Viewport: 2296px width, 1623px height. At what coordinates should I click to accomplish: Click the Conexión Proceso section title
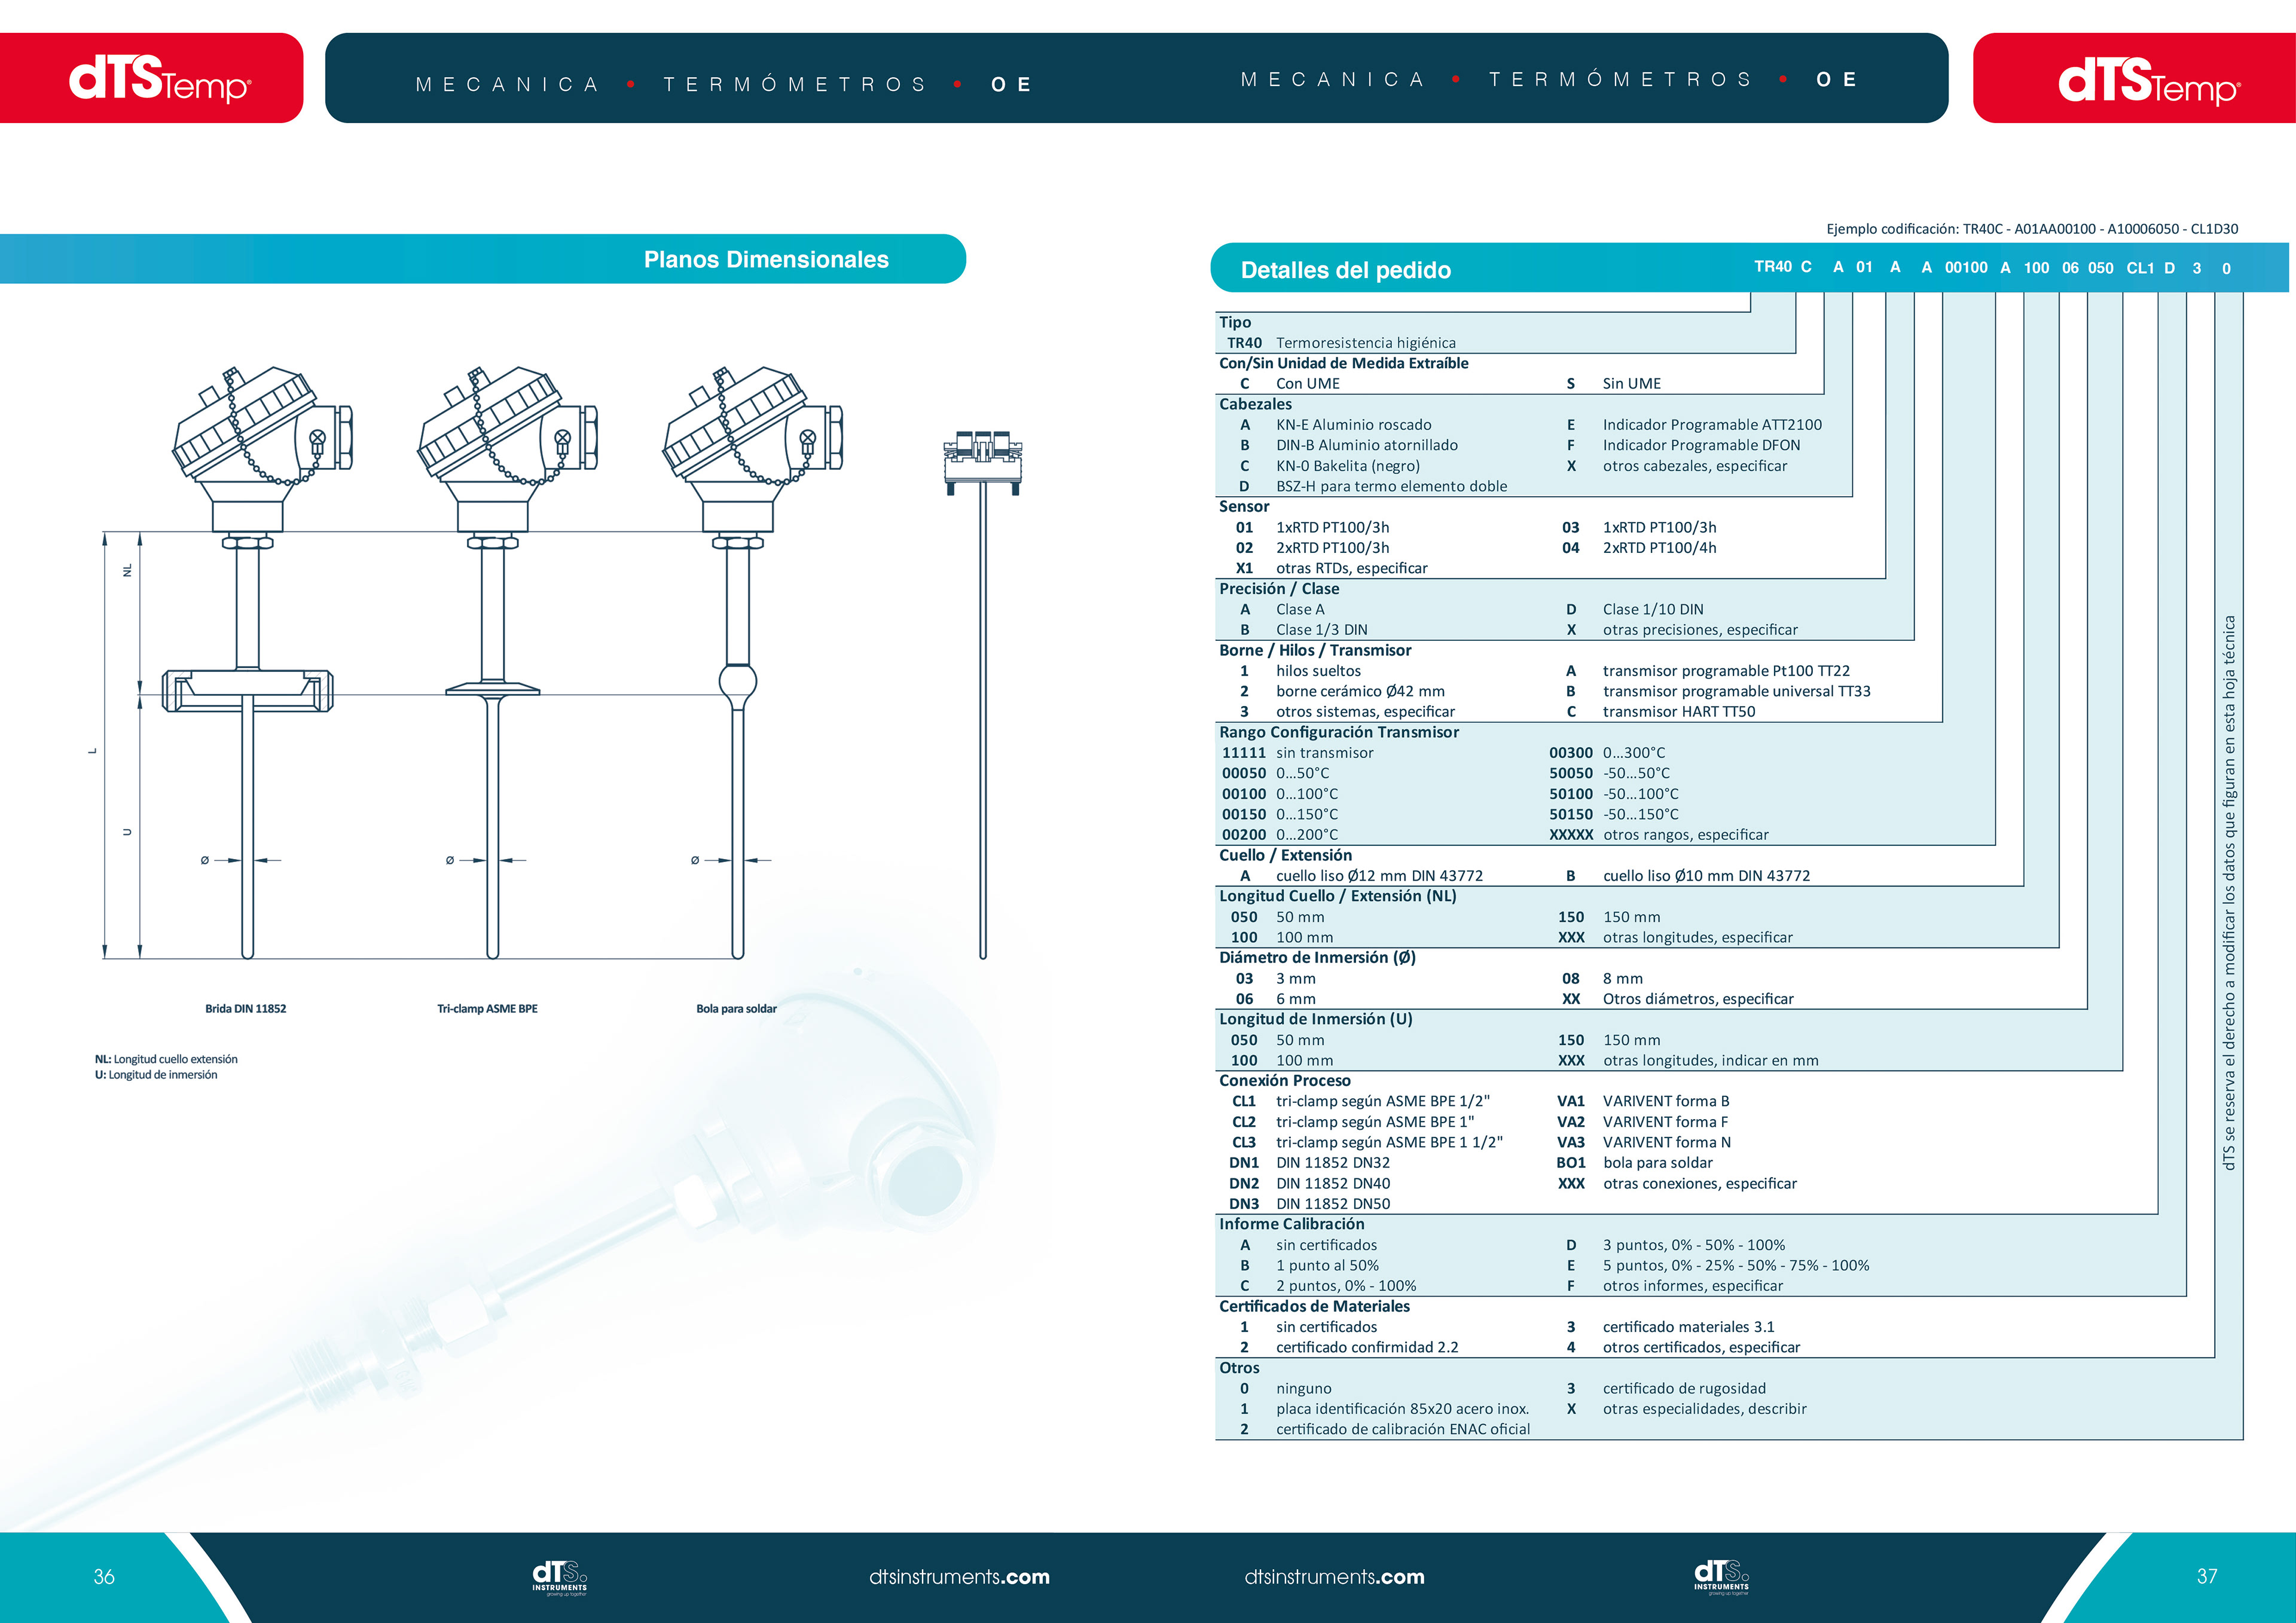1284,1081
